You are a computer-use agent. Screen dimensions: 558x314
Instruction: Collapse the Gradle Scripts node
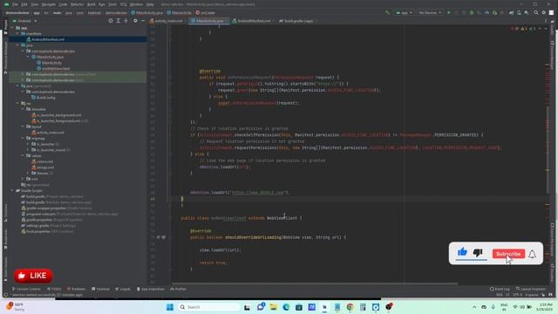click(13, 190)
